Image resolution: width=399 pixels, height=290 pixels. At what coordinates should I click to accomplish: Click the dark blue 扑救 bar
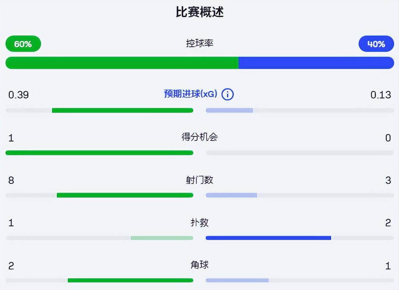pos(268,238)
